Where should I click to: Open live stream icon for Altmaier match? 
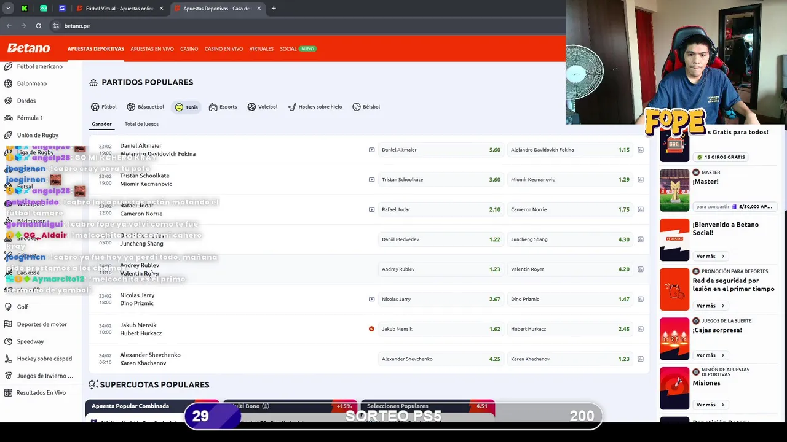[371, 150]
